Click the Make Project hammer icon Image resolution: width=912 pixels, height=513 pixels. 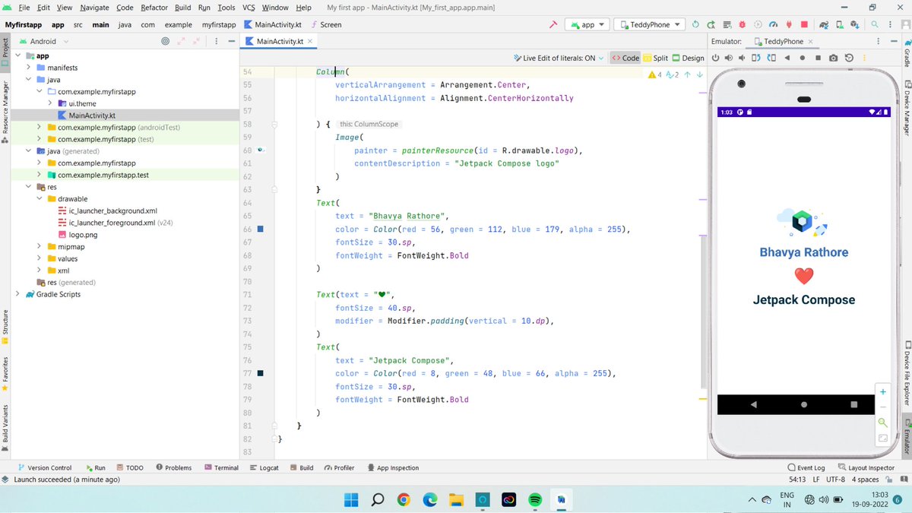[553, 24]
